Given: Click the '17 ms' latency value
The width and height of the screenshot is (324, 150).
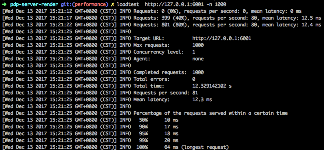Looking at the screenshot, I should (171, 127).
